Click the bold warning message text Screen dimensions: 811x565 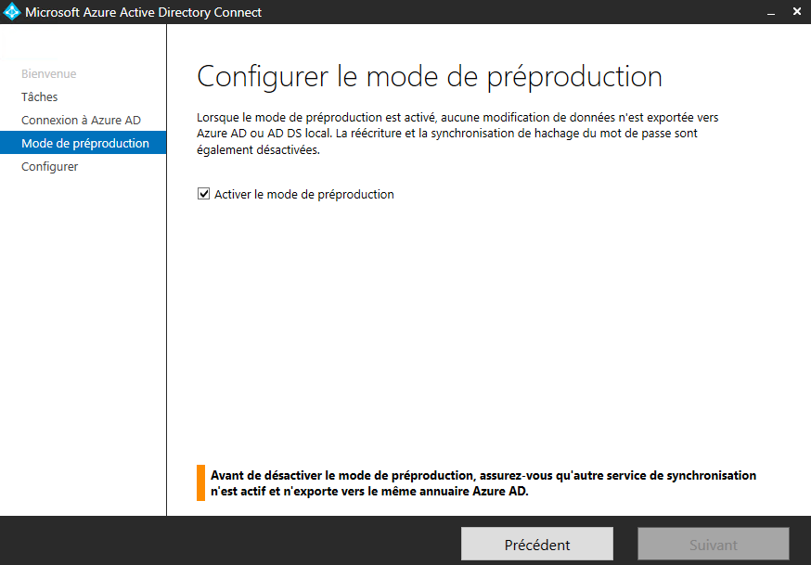[x=483, y=483]
